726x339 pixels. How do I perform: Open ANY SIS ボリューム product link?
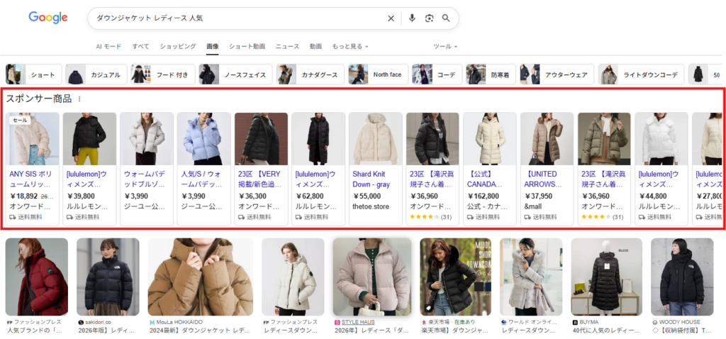click(x=31, y=179)
